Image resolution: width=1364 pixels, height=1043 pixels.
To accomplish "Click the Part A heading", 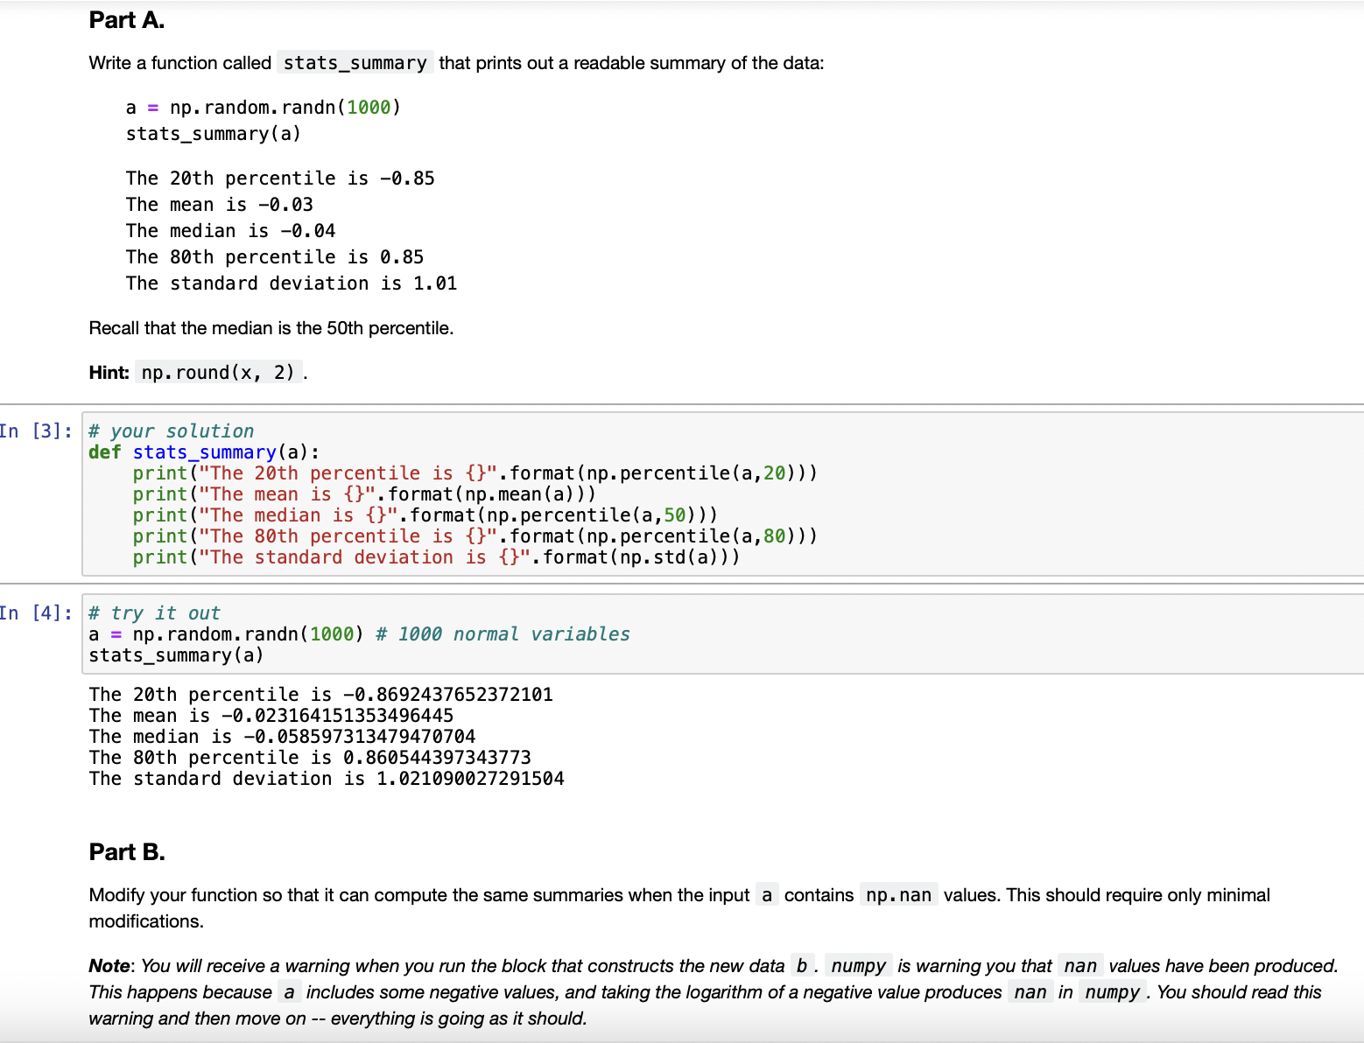I will coord(125,19).
